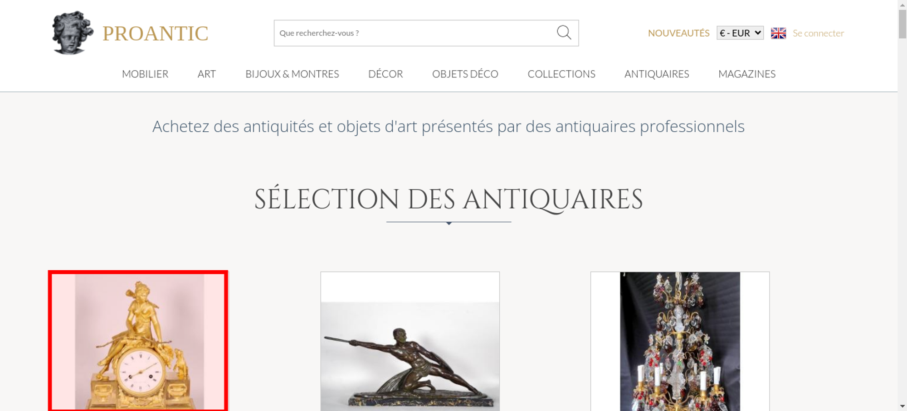
Task: Open the NOUVEAUTÉS link
Action: tap(678, 33)
